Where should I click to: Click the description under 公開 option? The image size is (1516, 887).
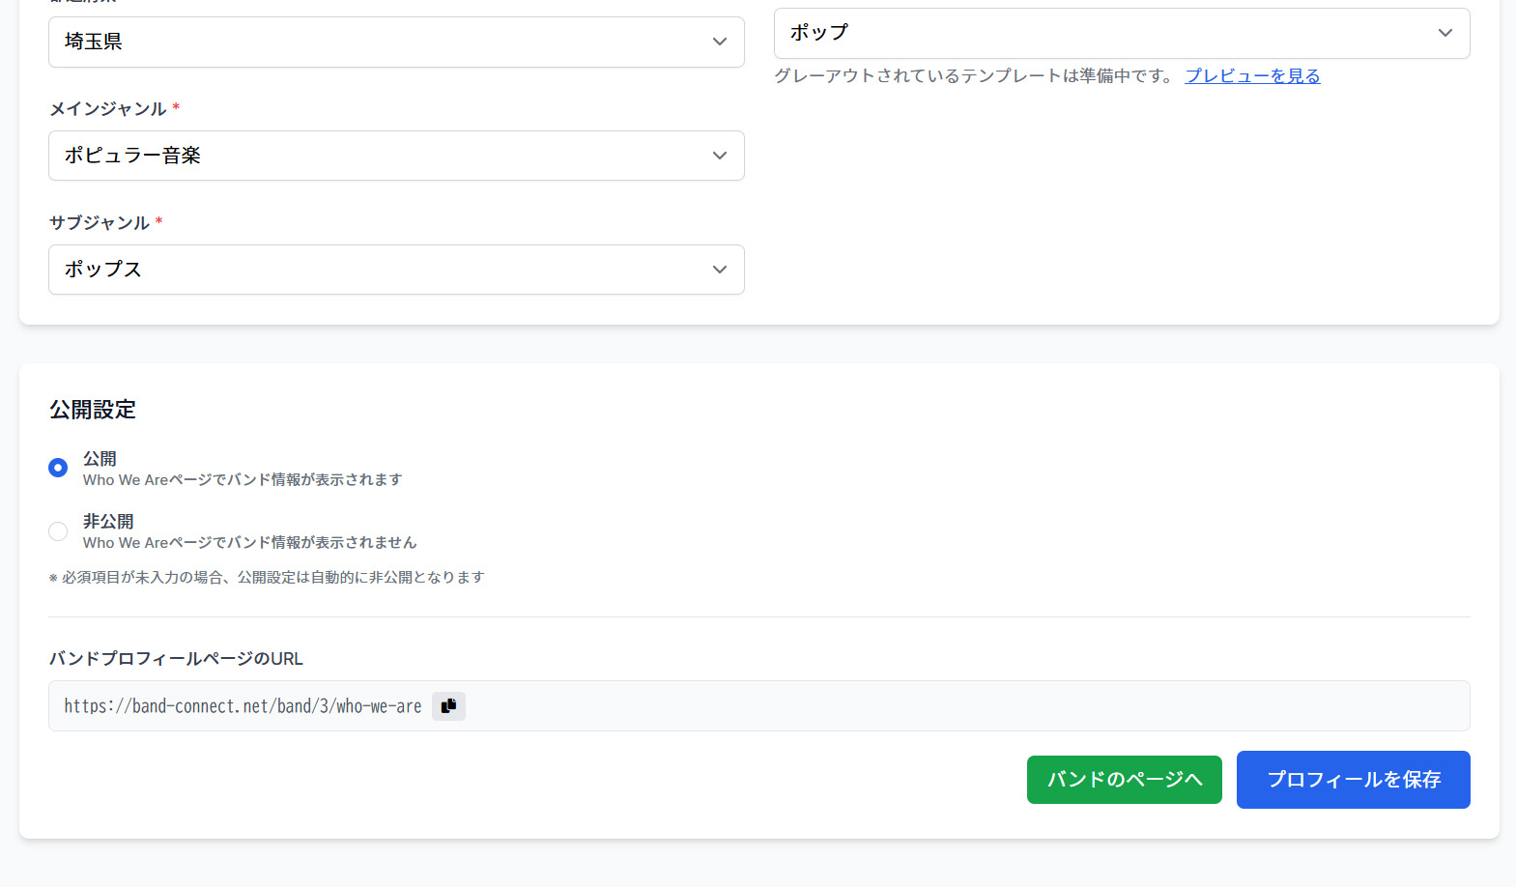(x=243, y=479)
